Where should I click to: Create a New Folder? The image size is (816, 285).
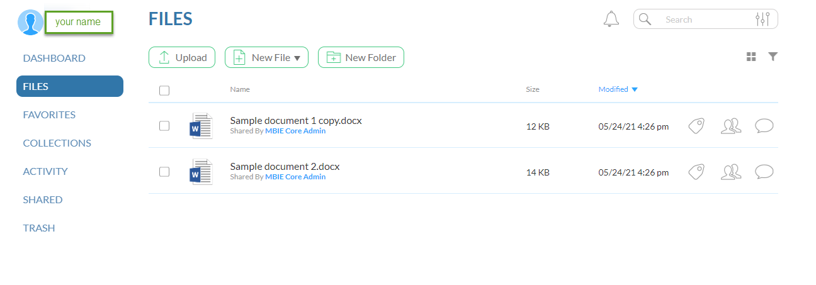pos(361,57)
